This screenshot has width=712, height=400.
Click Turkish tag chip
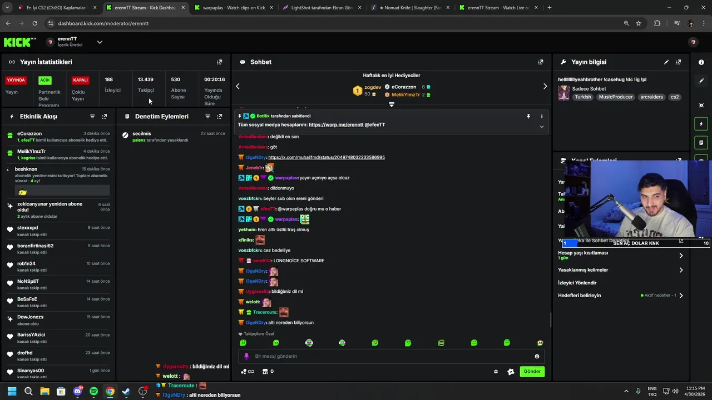[583, 97]
